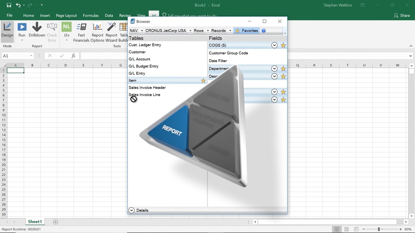Activate Design mode in the Jet ribbon
Viewport: 415px width, 233px height.
(x=7, y=31)
